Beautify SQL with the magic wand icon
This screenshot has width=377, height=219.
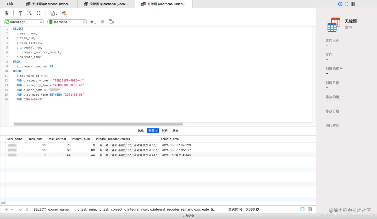click(29, 13)
